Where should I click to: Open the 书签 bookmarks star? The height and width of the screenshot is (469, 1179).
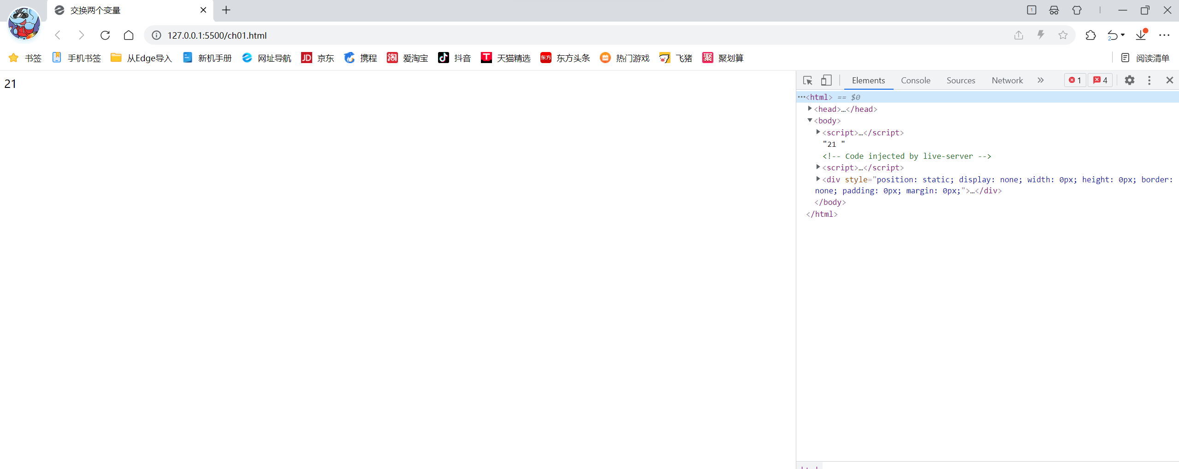point(25,58)
